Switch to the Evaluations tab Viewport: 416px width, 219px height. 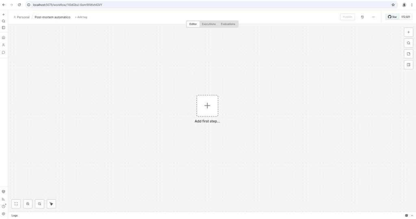pyautogui.click(x=228, y=24)
